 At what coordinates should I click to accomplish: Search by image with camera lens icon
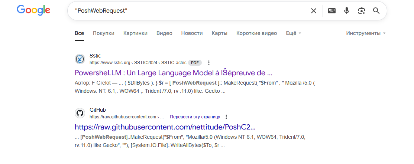click(362, 11)
